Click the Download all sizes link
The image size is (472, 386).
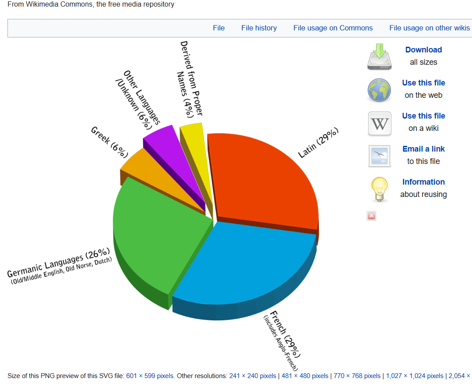point(423,50)
